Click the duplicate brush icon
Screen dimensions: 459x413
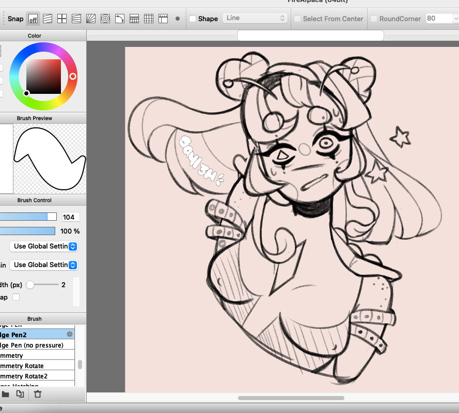tap(20, 394)
